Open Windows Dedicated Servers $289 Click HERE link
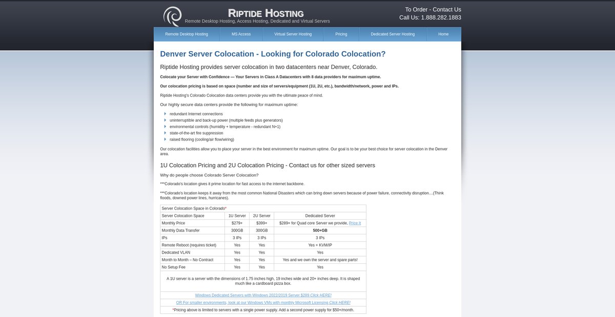Viewport: 615px width, 317px height. point(263,296)
